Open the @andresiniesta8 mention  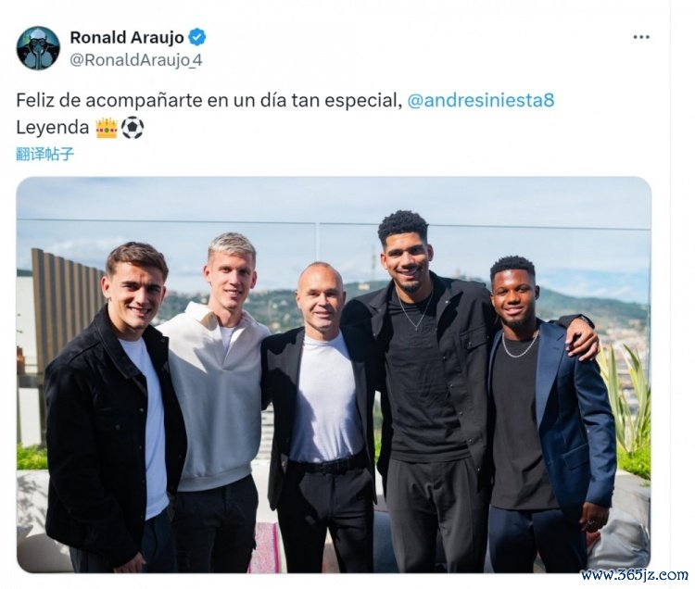[480, 100]
